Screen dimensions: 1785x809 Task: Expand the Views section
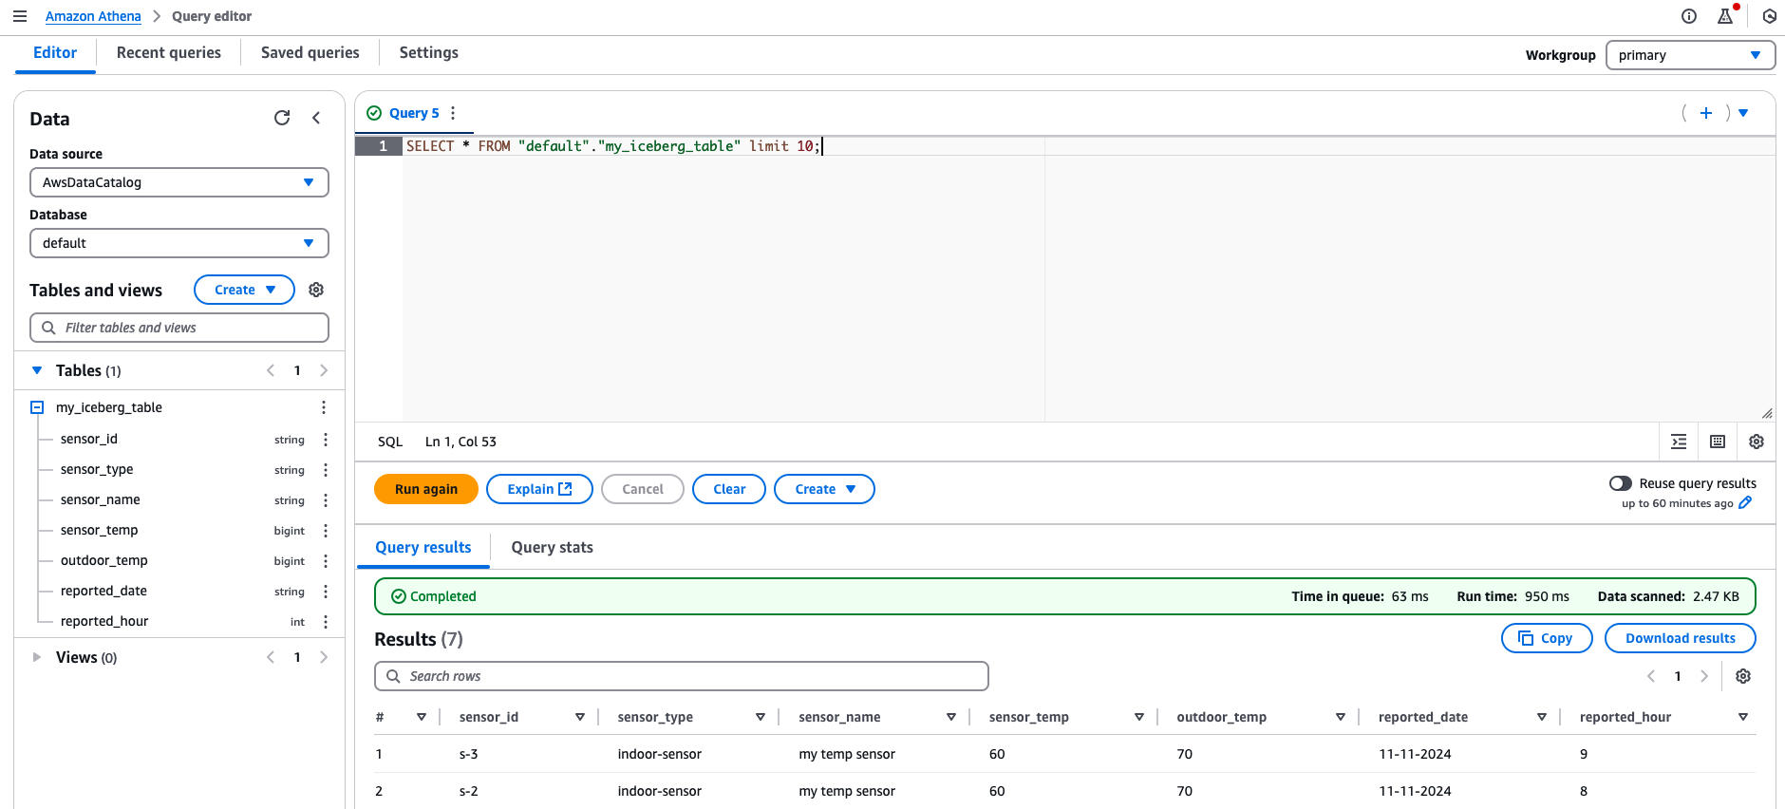[37, 657]
